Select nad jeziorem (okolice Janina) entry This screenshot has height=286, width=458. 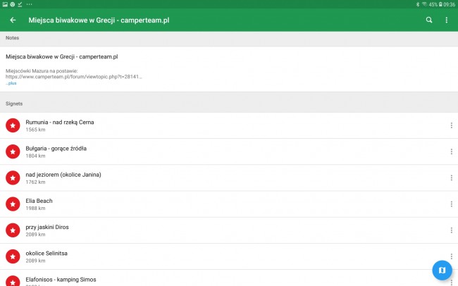pyautogui.click(x=229, y=178)
